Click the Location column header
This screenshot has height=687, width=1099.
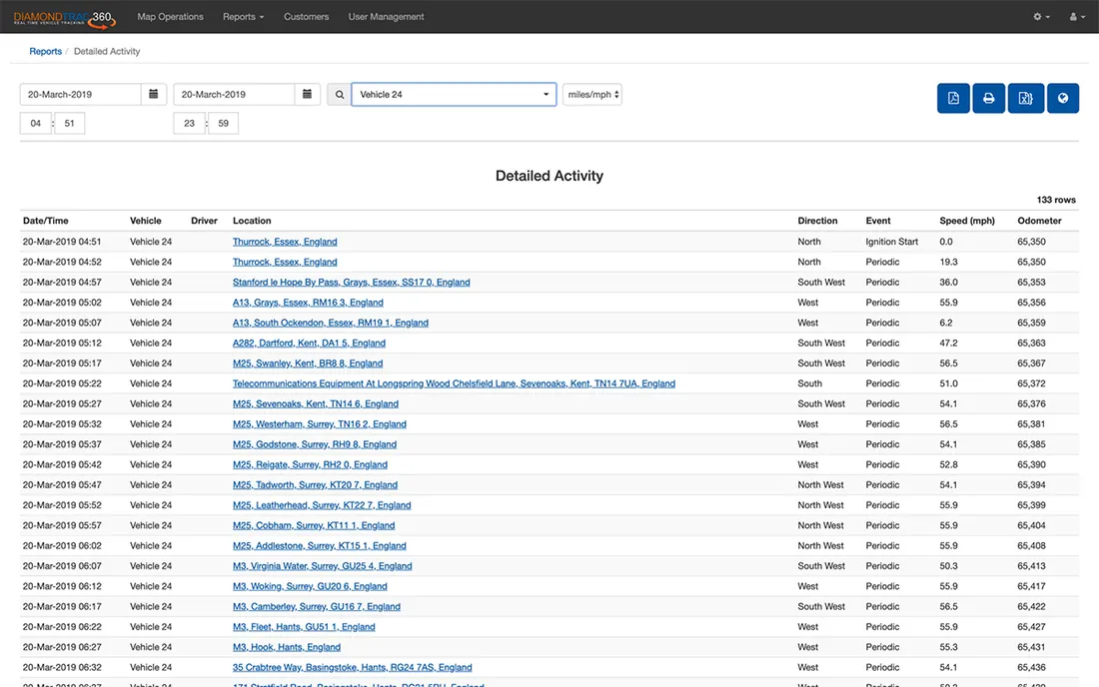point(252,221)
